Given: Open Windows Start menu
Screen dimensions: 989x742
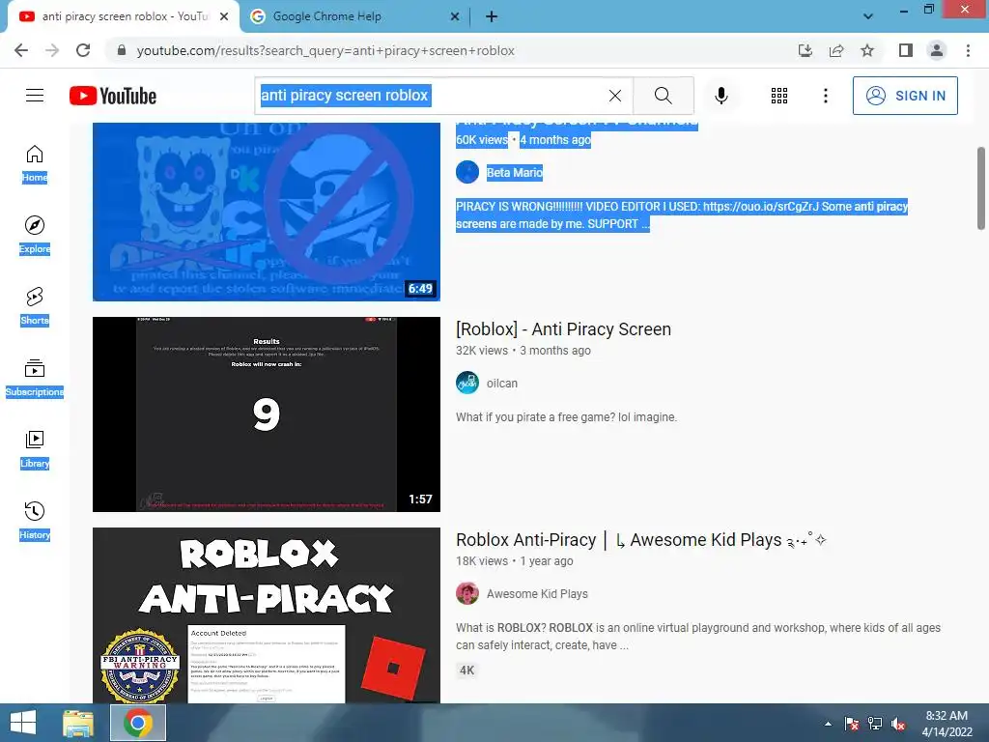Looking at the screenshot, I should [23, 723].
